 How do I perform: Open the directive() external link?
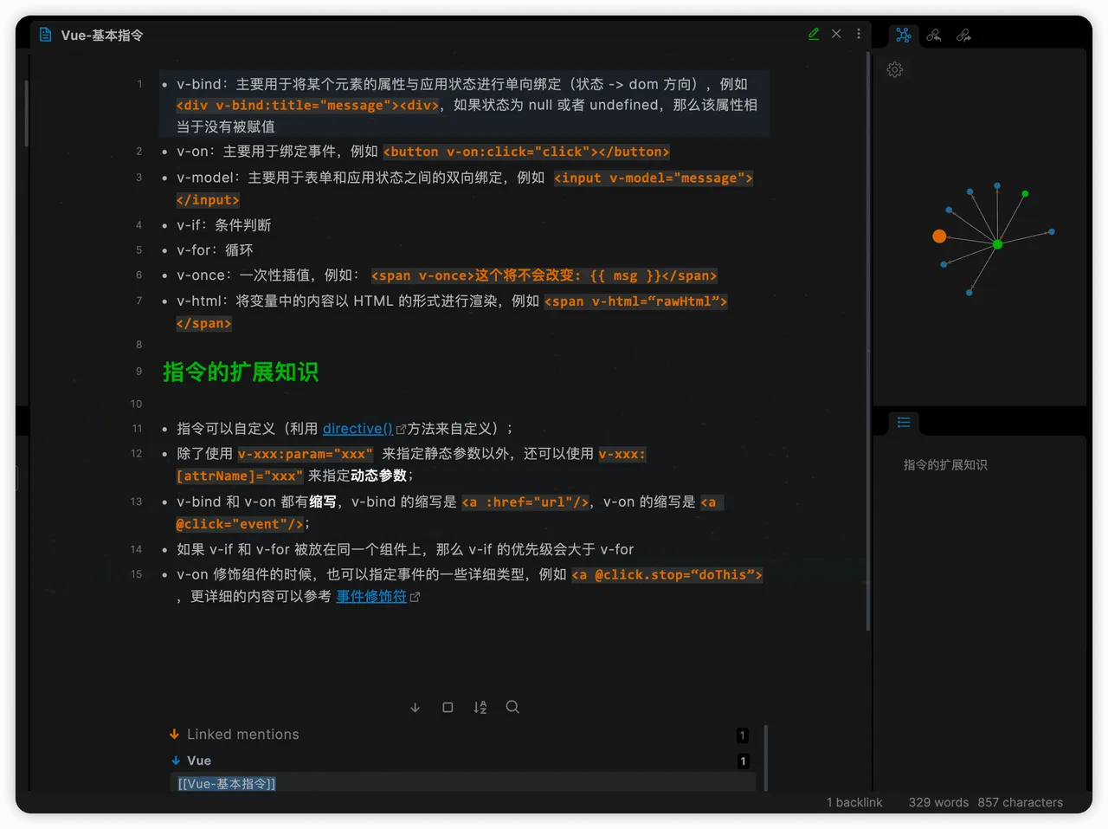358,429
